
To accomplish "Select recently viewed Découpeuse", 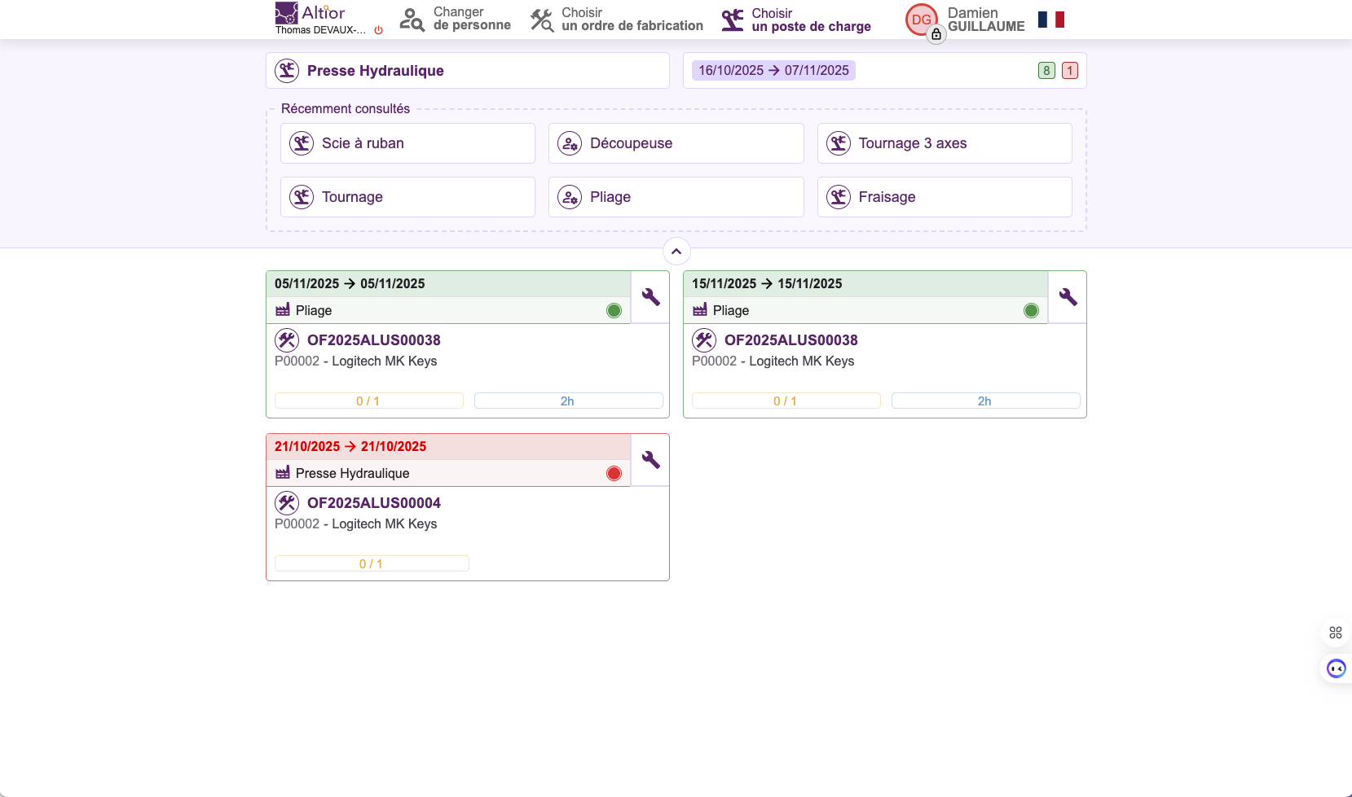I will click(676, 143).
